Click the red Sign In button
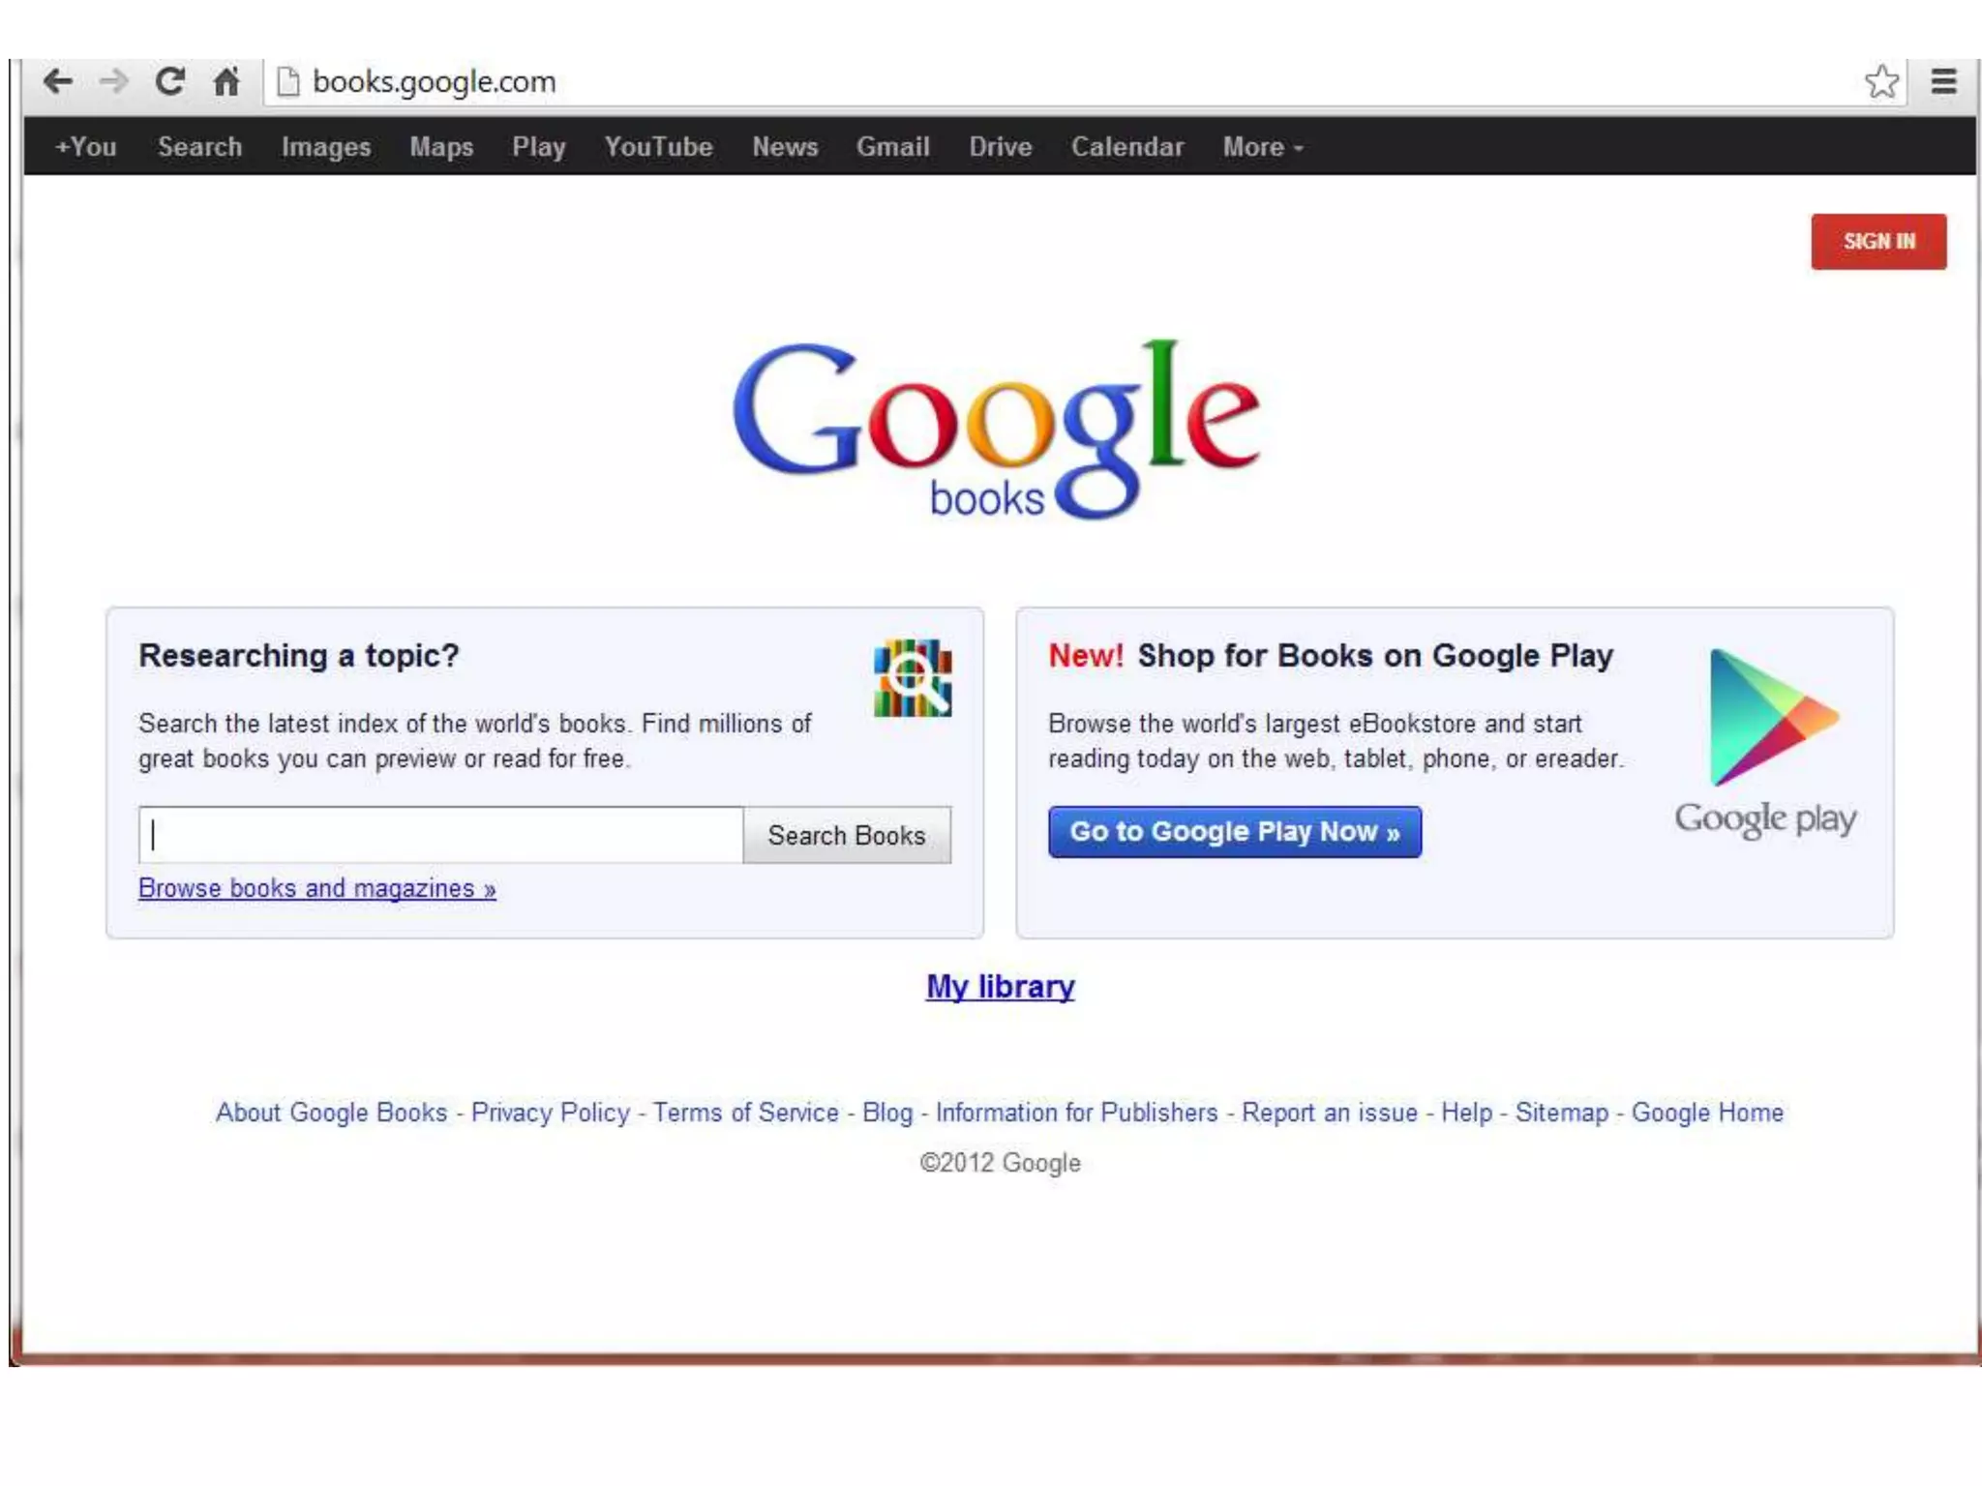This screenshot has width=1982, height=1486. pos(1877,241)
